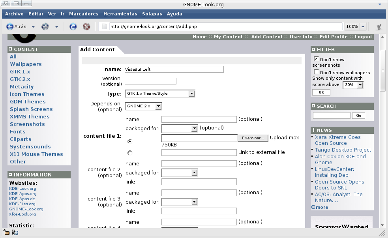Open the Screenshots category link
Viewport: 388px width, 238px height.
tap(27, 124)
